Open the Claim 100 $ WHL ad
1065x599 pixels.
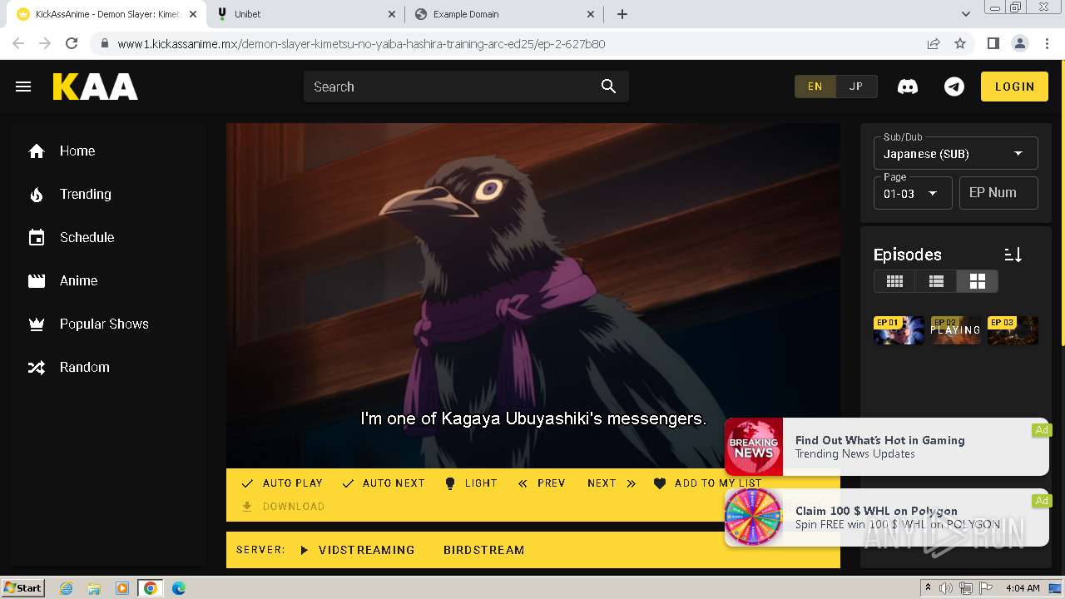point(887,517)
